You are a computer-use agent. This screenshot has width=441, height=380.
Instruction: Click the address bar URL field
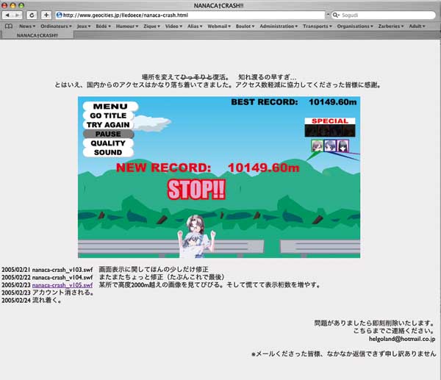(x=190, y=15)
